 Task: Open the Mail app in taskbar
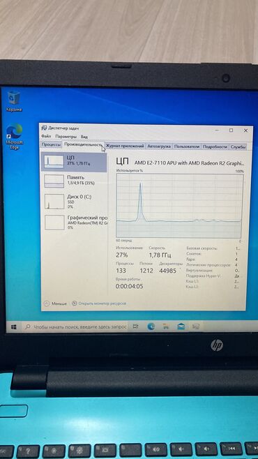click(x=181, y=326)
